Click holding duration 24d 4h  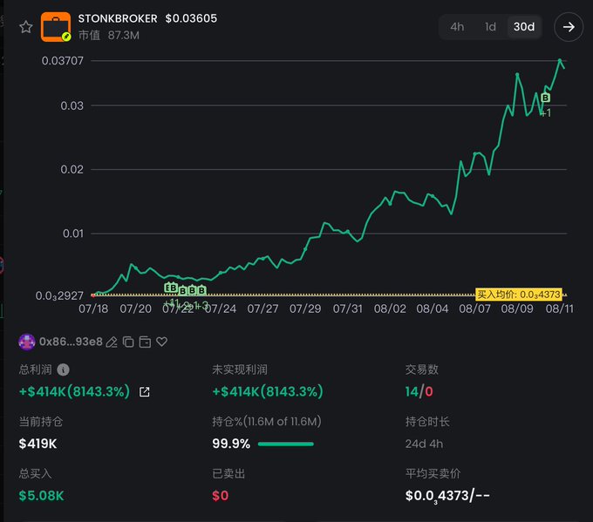(424, 444)
